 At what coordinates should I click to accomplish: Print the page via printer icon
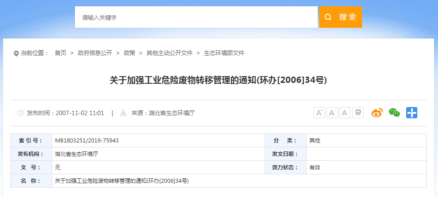coord(358,113)
